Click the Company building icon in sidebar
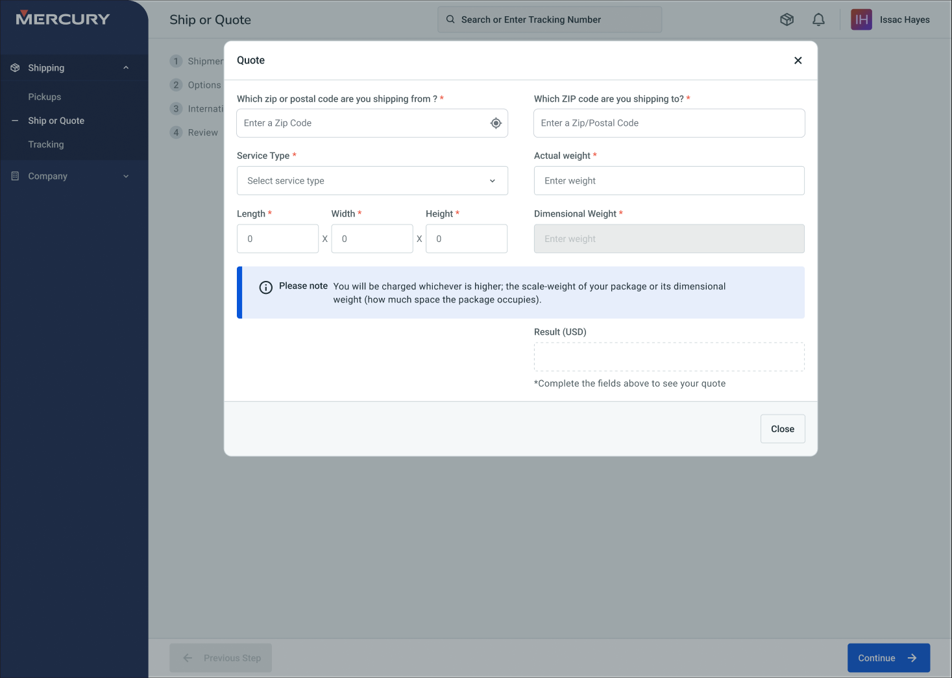 point(15,176)
